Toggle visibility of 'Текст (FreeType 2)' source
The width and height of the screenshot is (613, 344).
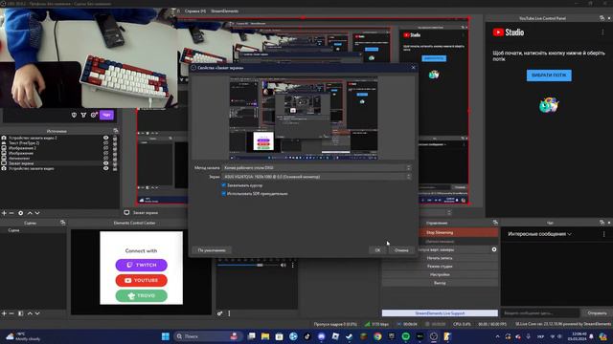coord(106,142)
